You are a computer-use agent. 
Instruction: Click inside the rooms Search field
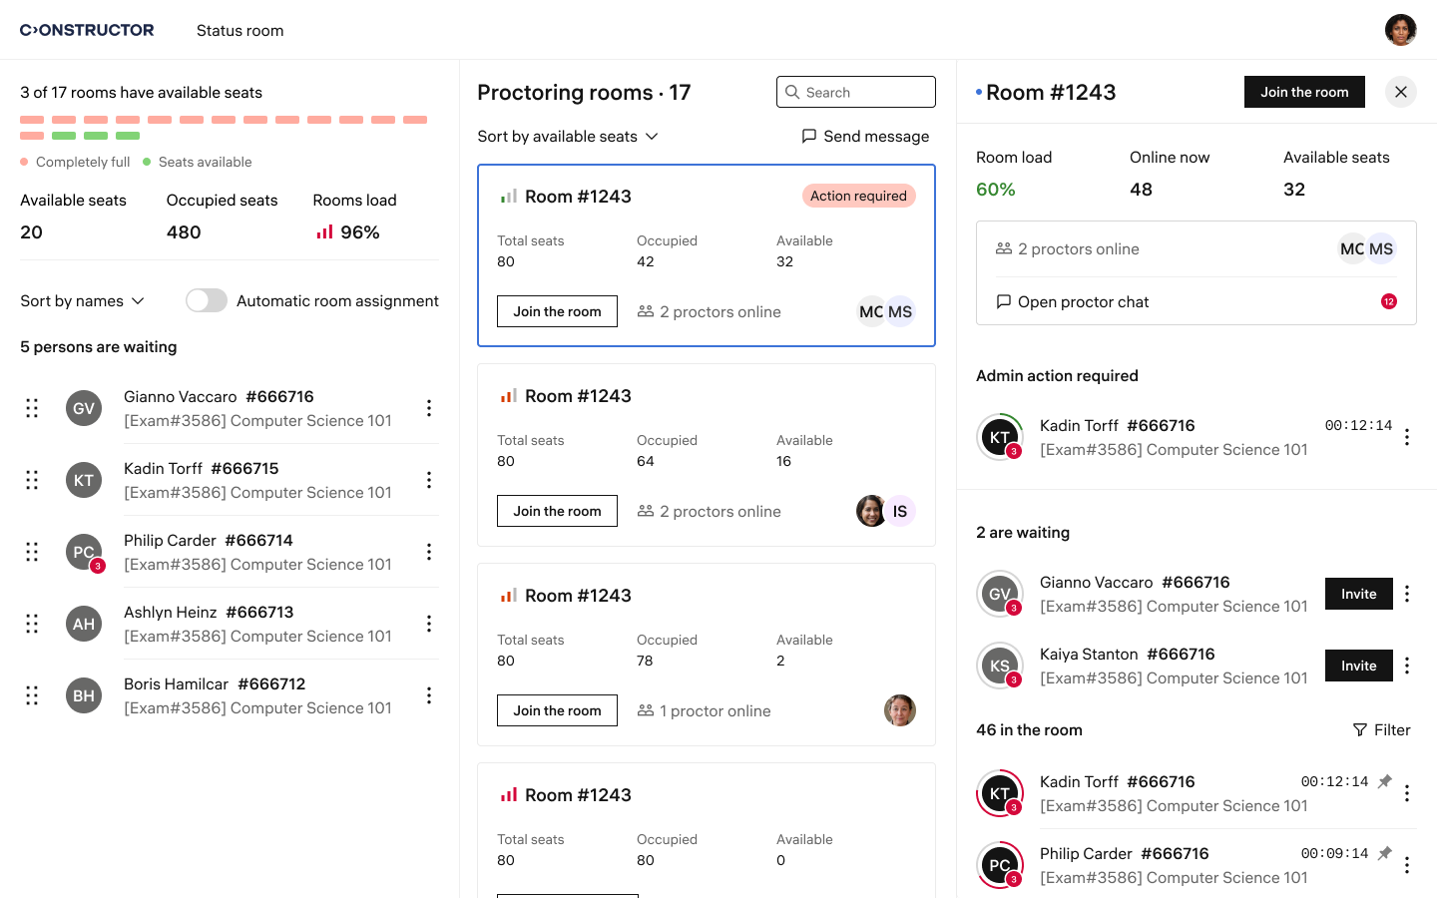856,92
